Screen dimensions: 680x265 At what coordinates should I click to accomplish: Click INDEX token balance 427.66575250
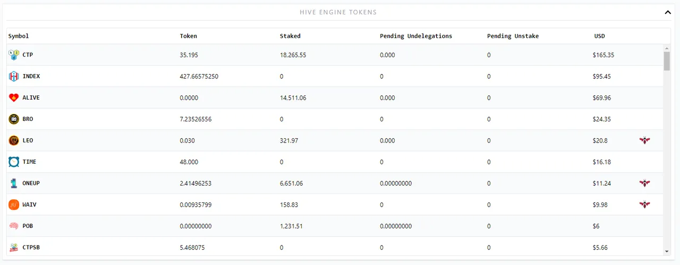199,76
